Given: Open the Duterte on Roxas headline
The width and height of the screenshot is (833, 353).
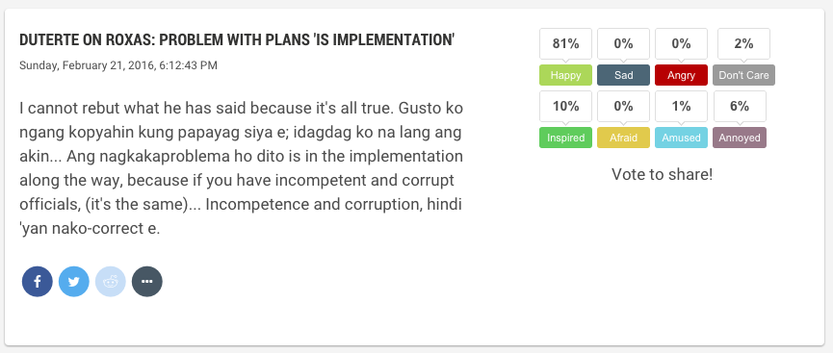Looking at the screenshot, I should (x=237, y=39).
